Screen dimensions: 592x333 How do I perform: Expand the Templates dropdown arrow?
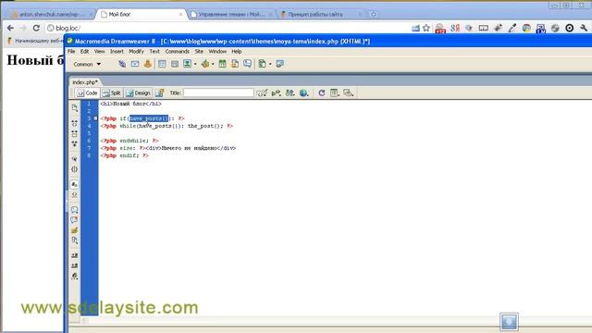(x=270, y=64)
